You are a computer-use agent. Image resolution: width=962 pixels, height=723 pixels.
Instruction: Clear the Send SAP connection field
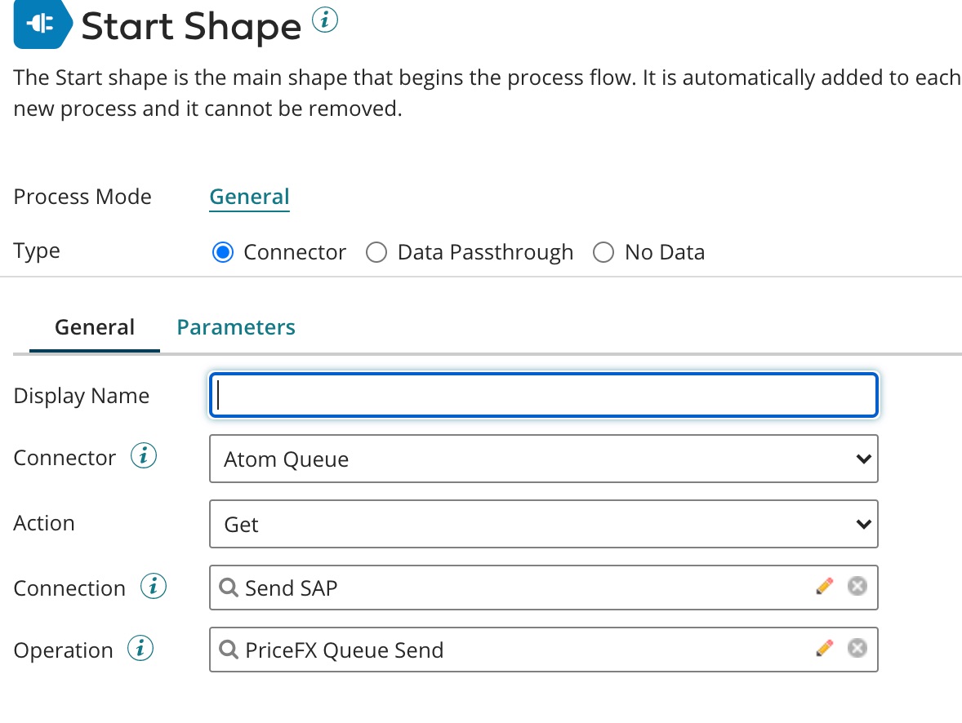coord(857,586)
